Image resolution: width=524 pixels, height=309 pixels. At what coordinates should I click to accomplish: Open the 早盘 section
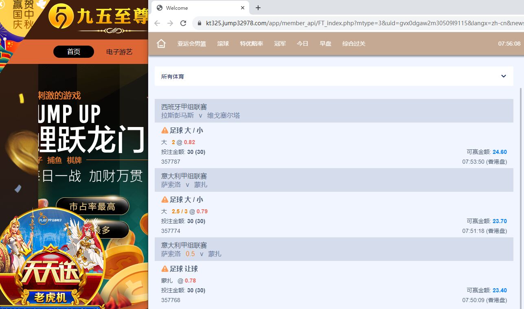tap(325, 44)
